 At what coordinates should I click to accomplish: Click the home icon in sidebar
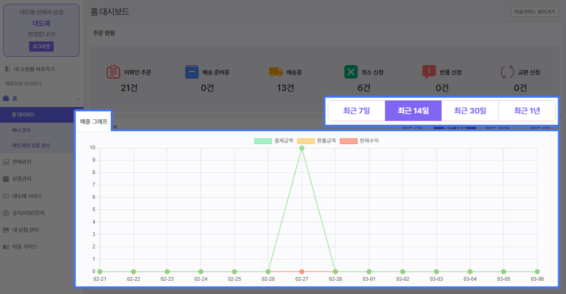6,98
